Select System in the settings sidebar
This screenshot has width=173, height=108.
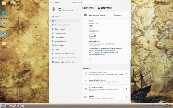(x=58, y=21)
